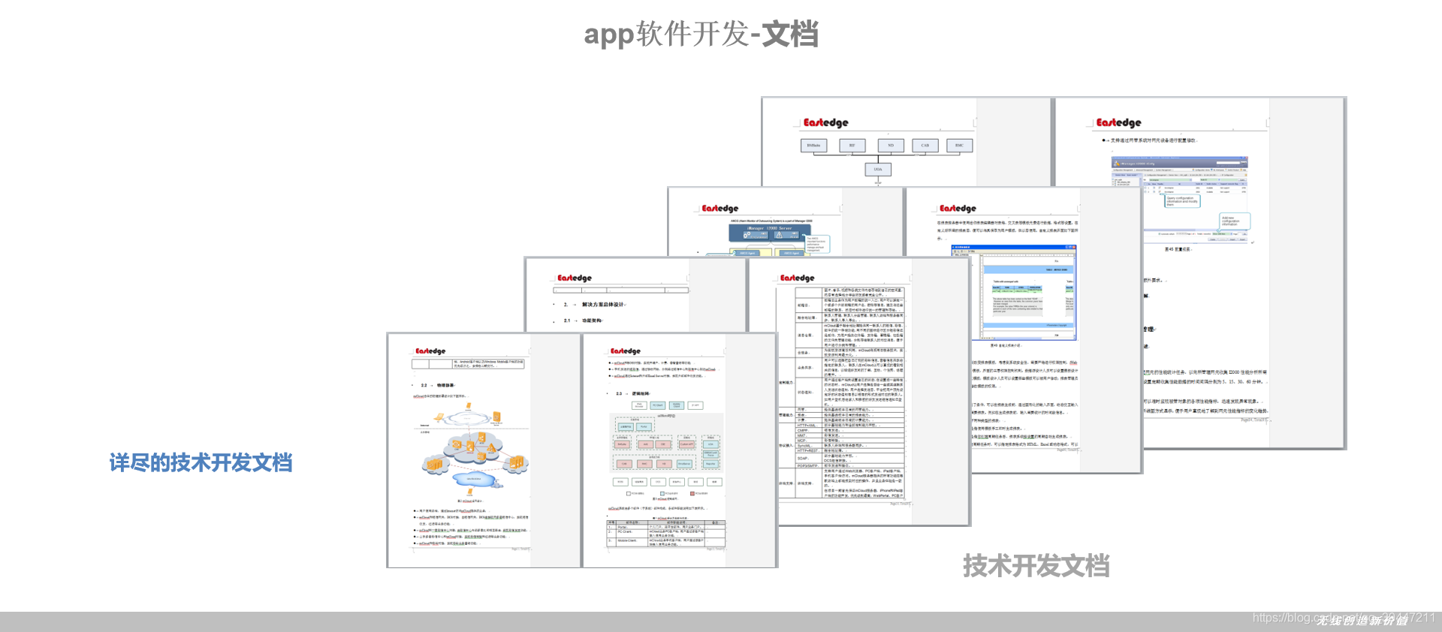The width and height of the screenshot is (1442, 632).
Task: Open the front page with cloud network diagram
Action: pyautogui.click(x=484, y=450)
